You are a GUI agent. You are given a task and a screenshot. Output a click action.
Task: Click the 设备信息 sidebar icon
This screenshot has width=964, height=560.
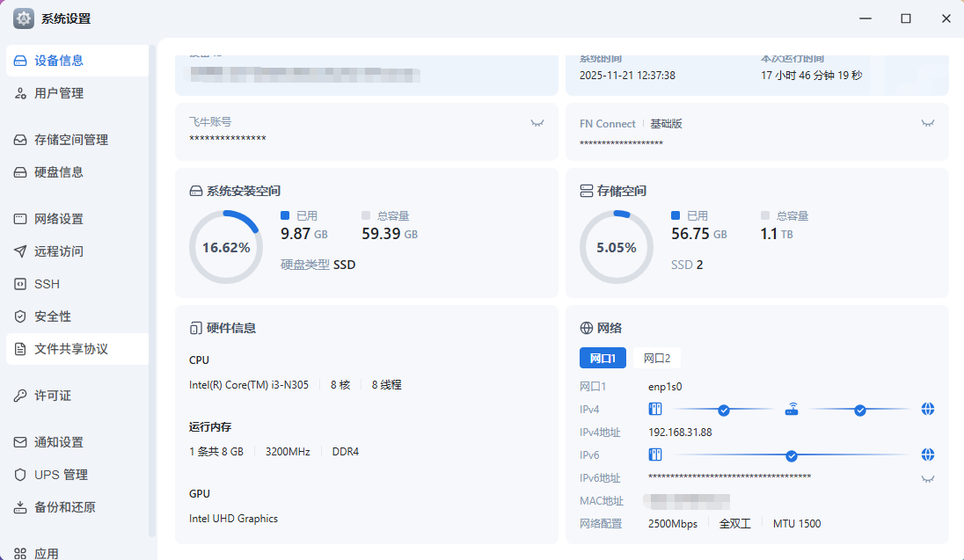[x=20, y=61]
